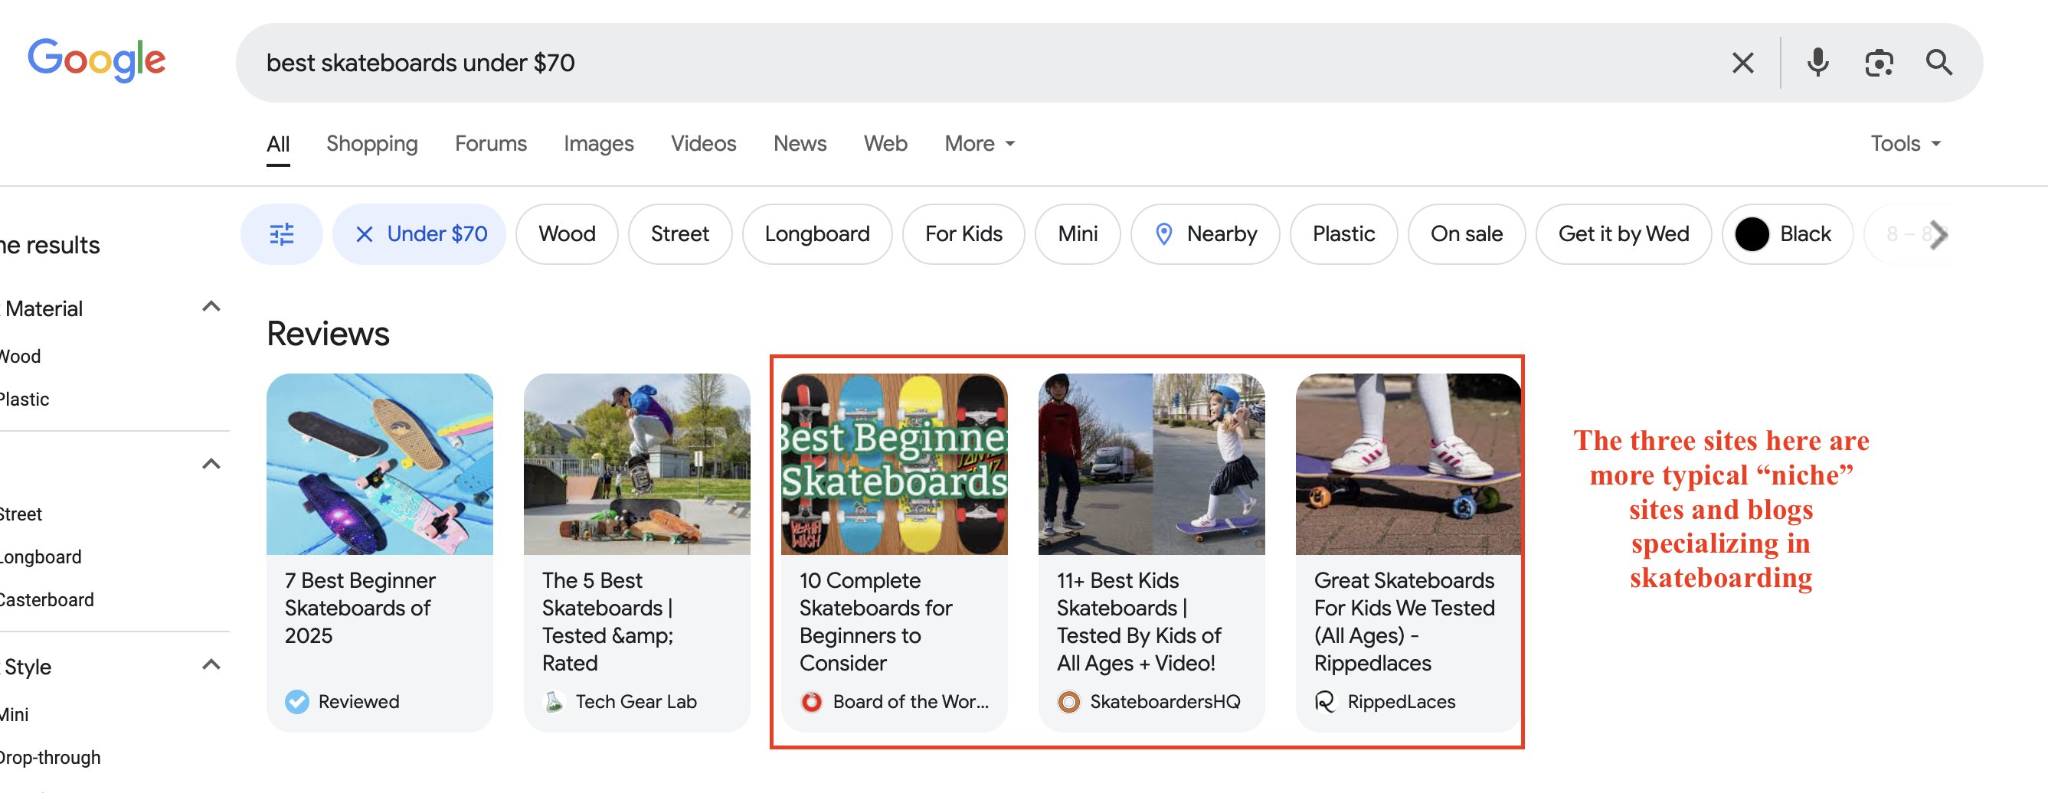2048x793 pixels.
Task: Click the location pin on the Nearby chip
Action: coord(1164,233)
